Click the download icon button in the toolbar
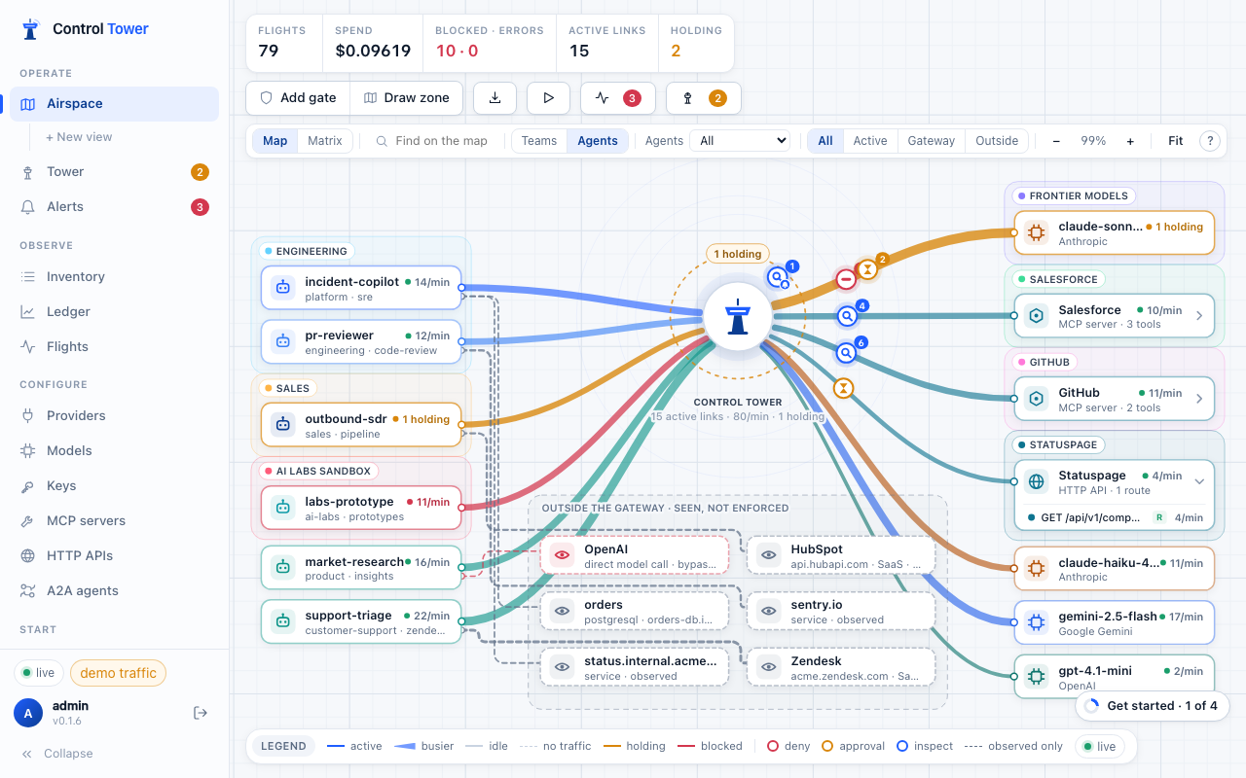Screen dimensions: 1246x778 [495, 97]
